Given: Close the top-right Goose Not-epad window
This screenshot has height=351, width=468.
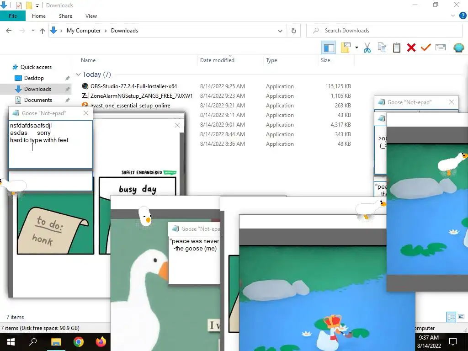Looking at the screenshot, I should click(x=451, y=102).
